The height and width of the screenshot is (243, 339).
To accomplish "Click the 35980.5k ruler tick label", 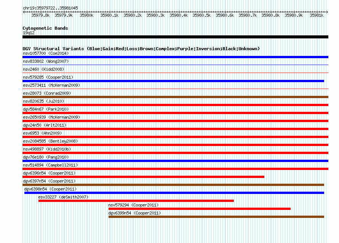I will point(201,15).
